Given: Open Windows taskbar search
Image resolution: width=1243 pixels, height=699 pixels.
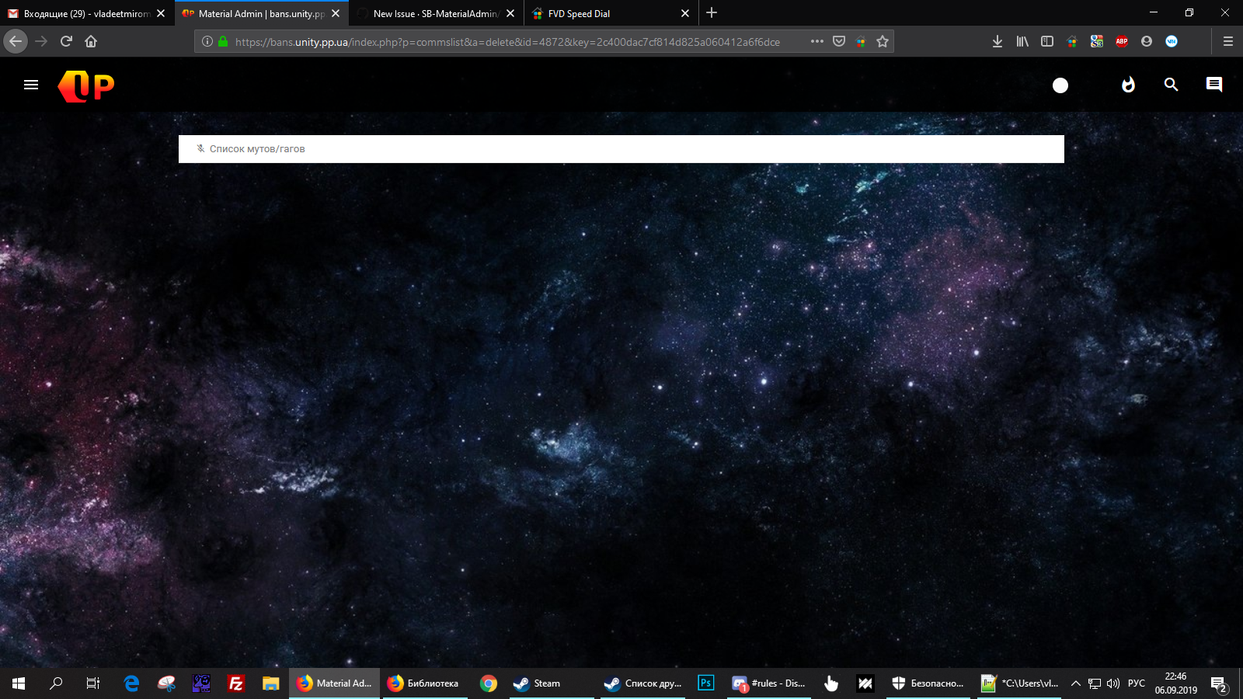Looking at the screenshot, I should (56, 683).
